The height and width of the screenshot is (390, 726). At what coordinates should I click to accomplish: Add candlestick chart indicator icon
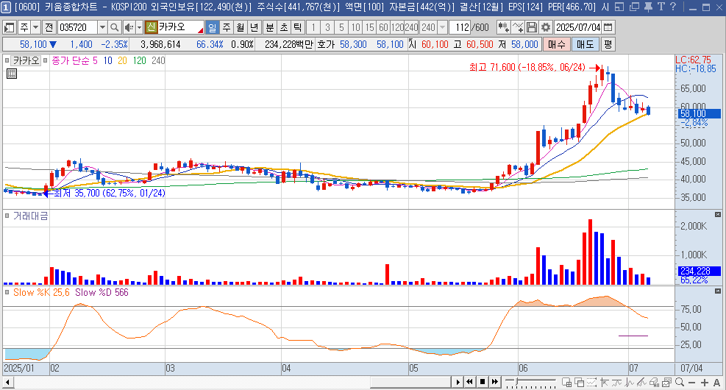tap(504, 27)
